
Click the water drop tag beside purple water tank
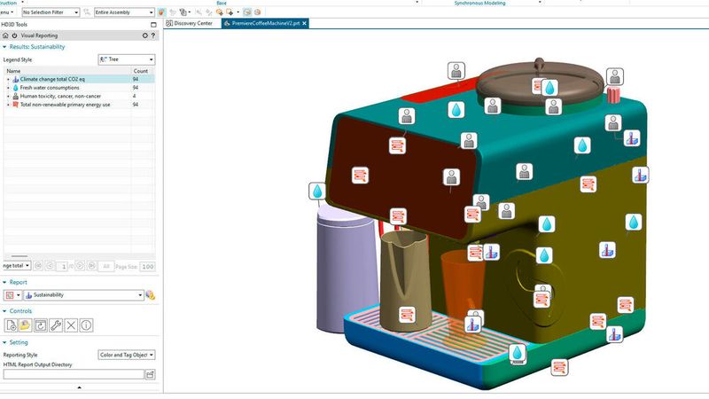coord(317,191)
